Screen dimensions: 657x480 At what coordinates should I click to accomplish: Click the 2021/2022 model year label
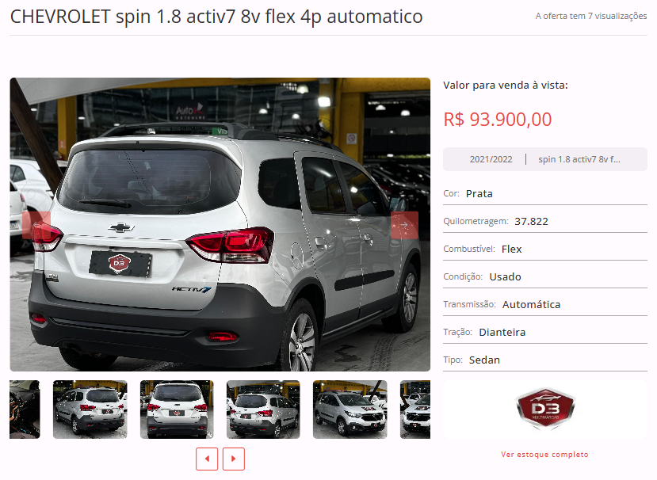click(x=491, y=159)
